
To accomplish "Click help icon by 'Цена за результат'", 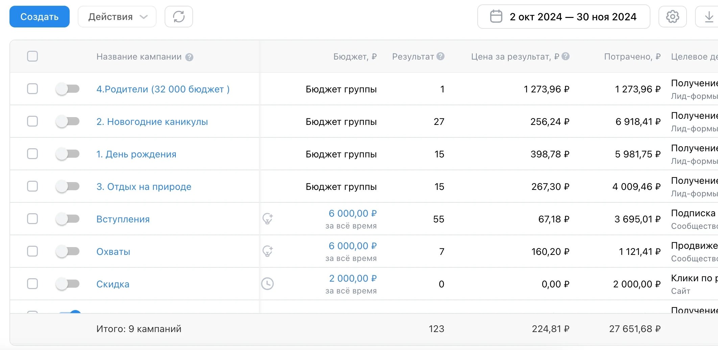I will pyautogui.click(x=566, y=57).
